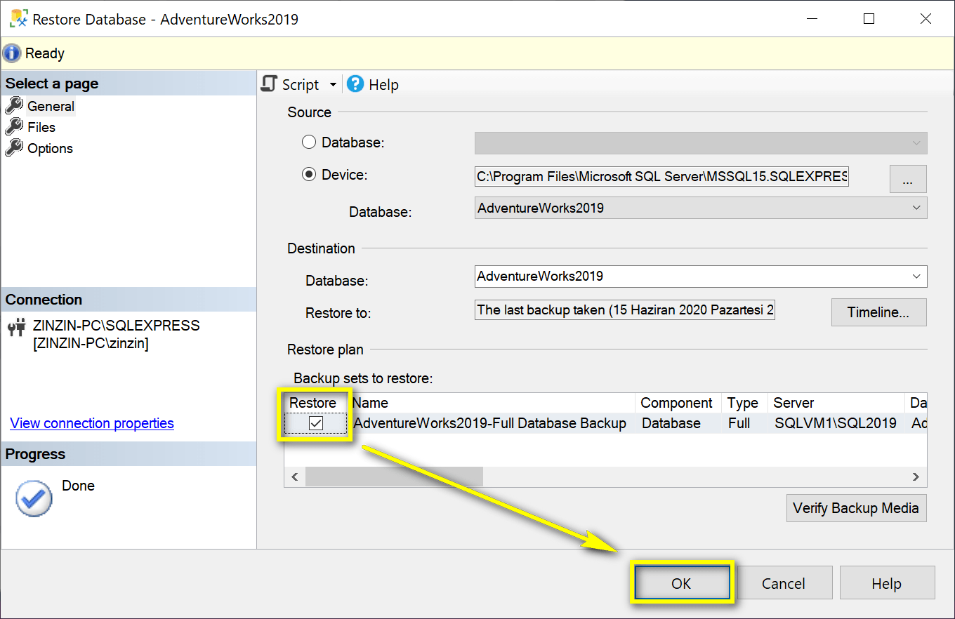
Task: Open the Script dropdown arrow
Action: pos(333,85)
